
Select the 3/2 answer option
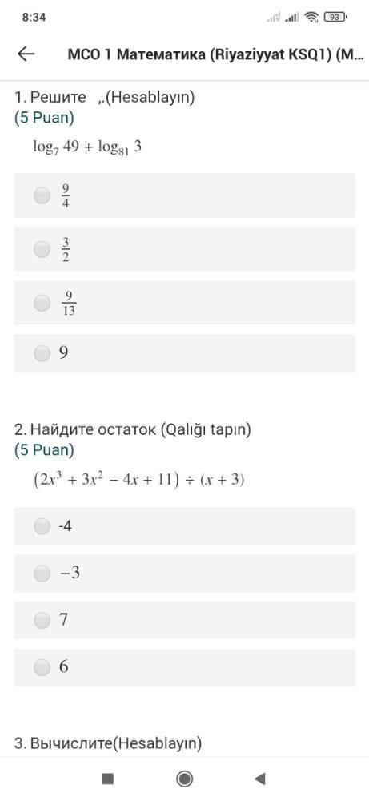click(x=184, y=249)
